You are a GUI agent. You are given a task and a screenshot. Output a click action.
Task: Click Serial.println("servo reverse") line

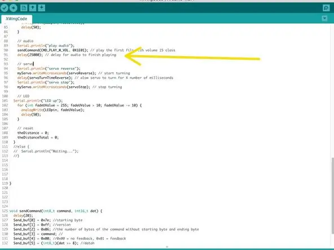click(49, 69)
